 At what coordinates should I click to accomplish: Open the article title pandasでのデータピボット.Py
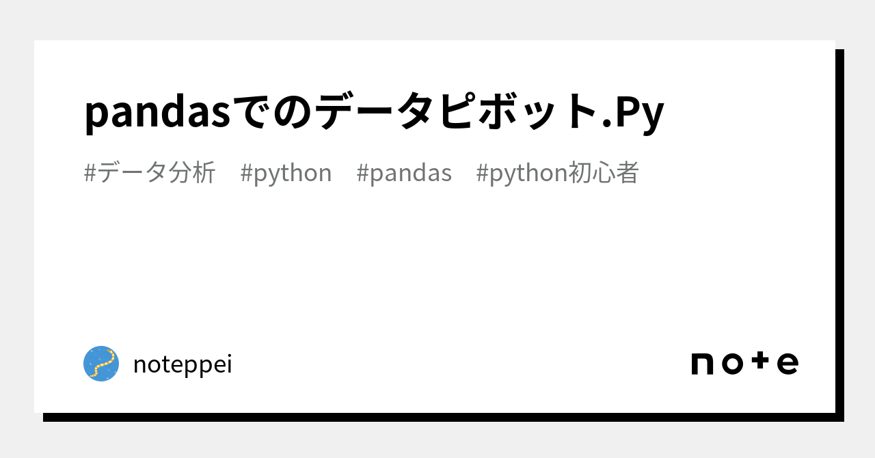pos(374,111)
